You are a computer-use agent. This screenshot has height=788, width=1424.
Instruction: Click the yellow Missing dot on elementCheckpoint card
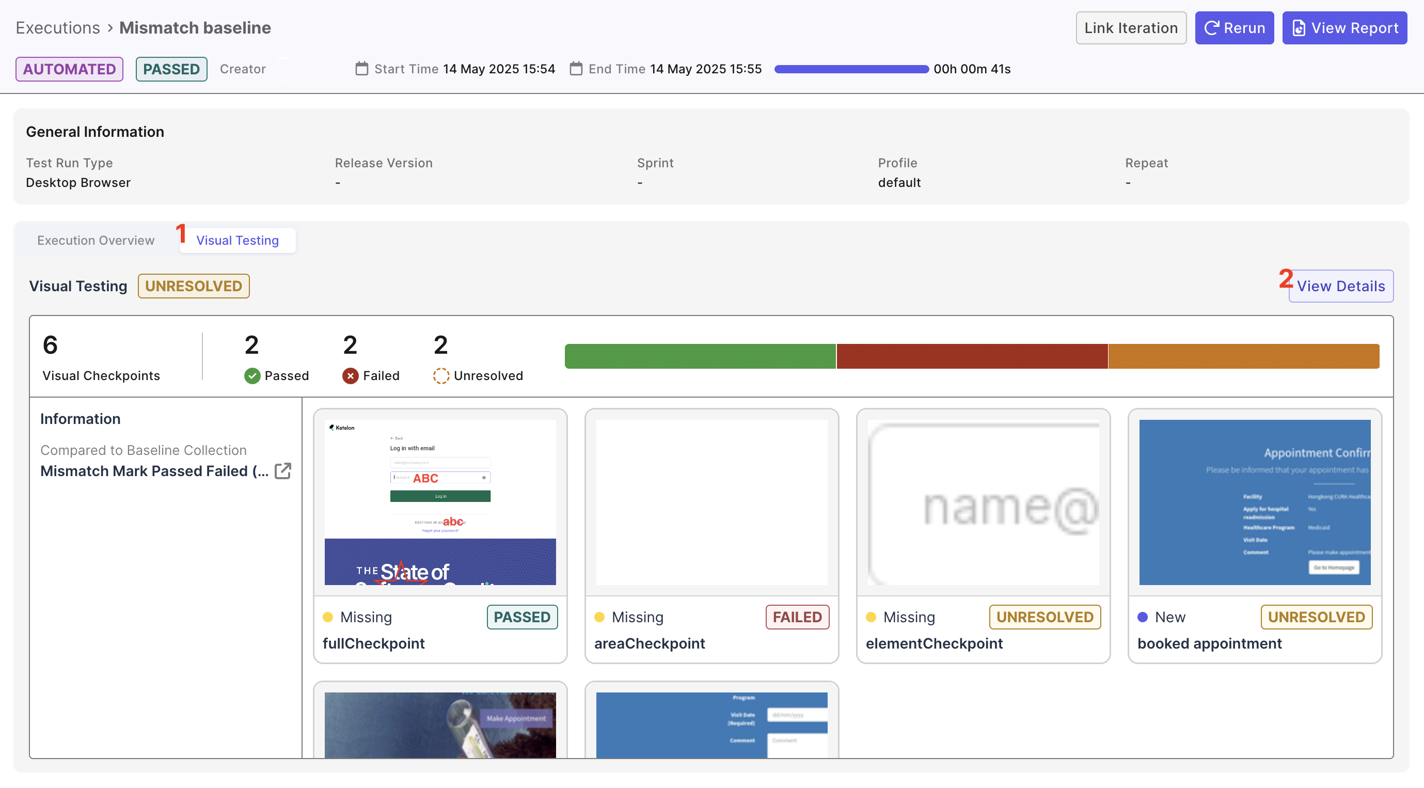871,617
